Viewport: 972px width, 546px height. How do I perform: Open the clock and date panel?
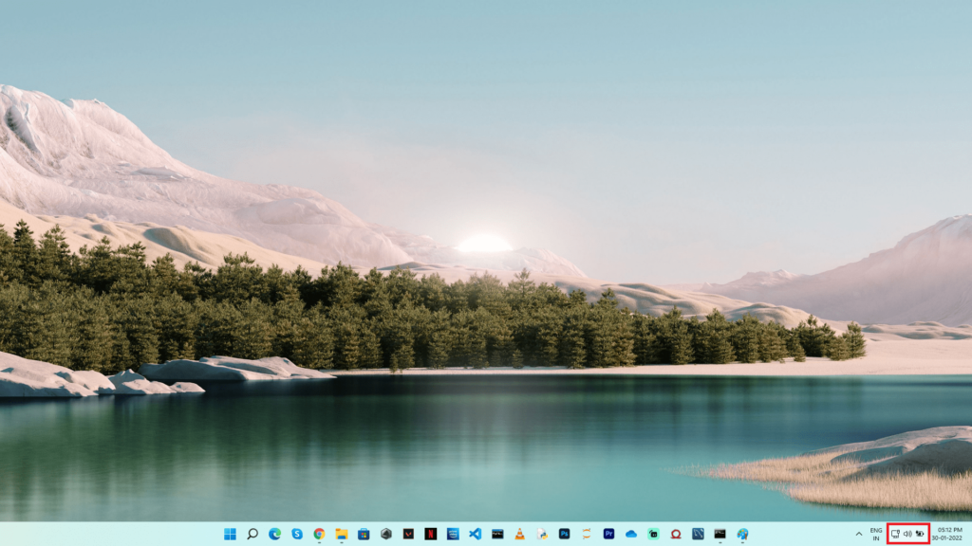pyautogui.click(x=949, y=534)
